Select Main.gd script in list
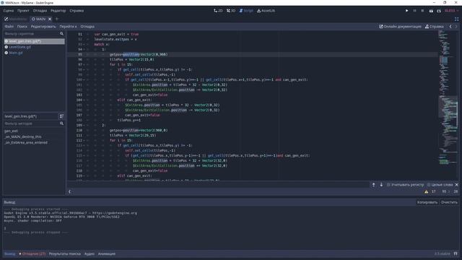This screenshot has height=260, width=462. click(x=34, y=53)
